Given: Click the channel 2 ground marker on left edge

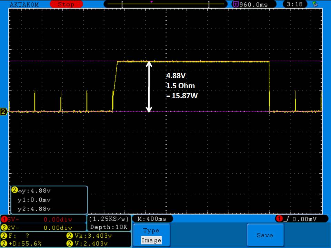Looking at the screenshot, I should pyautogui.click(x=4, y=112).
